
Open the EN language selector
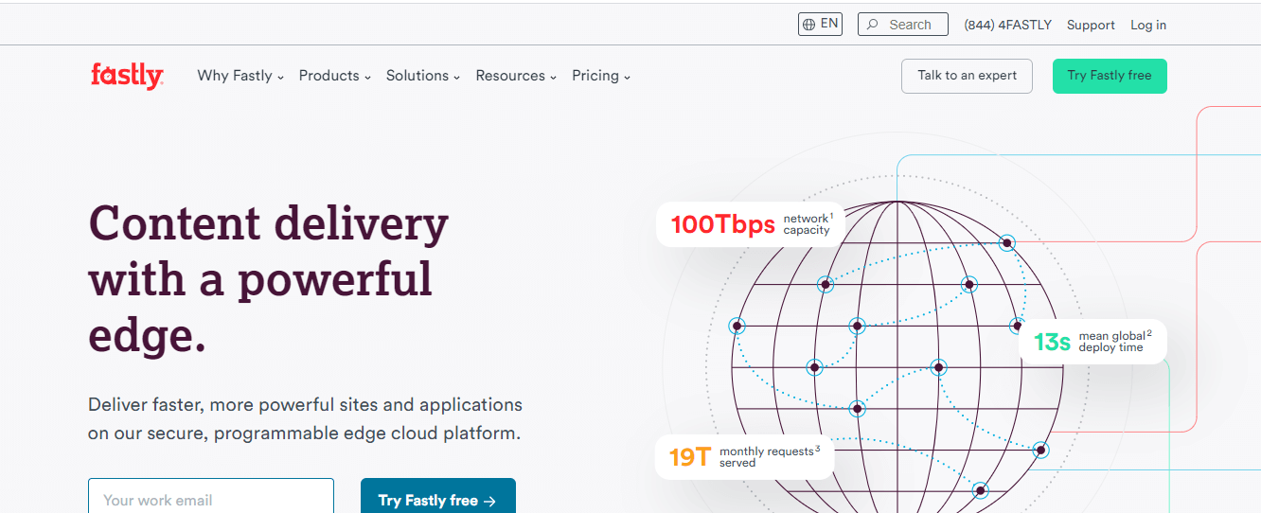coord(820,24)
